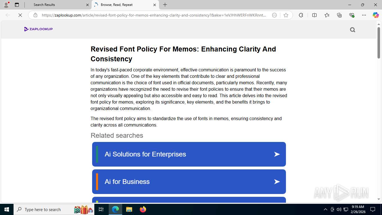Close the Search Results tab
Image resolution: width=382 pixels, height=215 pixels.
pyautogui.click(x=87, y=5)
